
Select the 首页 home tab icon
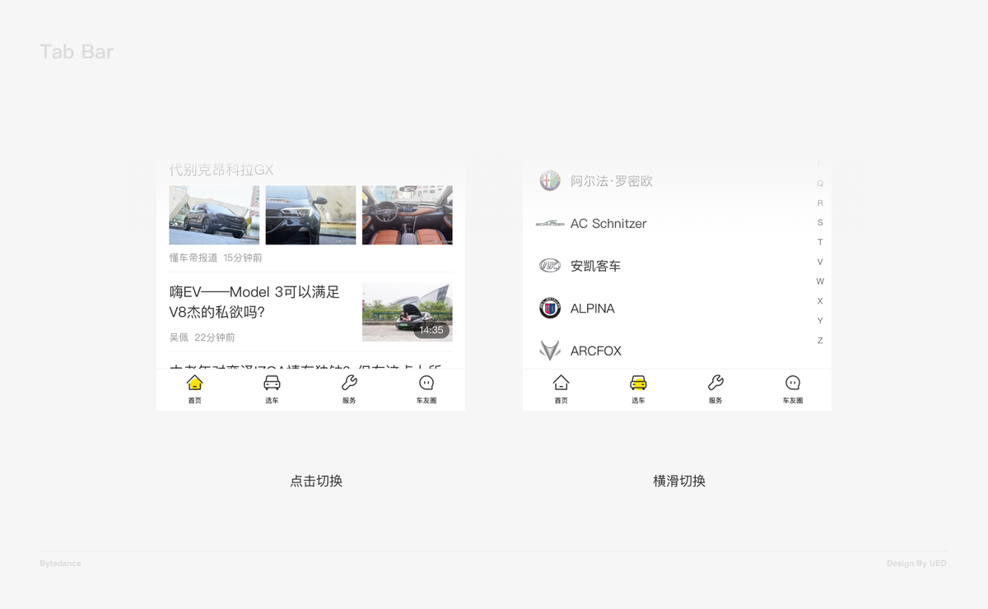coord(194,383)
